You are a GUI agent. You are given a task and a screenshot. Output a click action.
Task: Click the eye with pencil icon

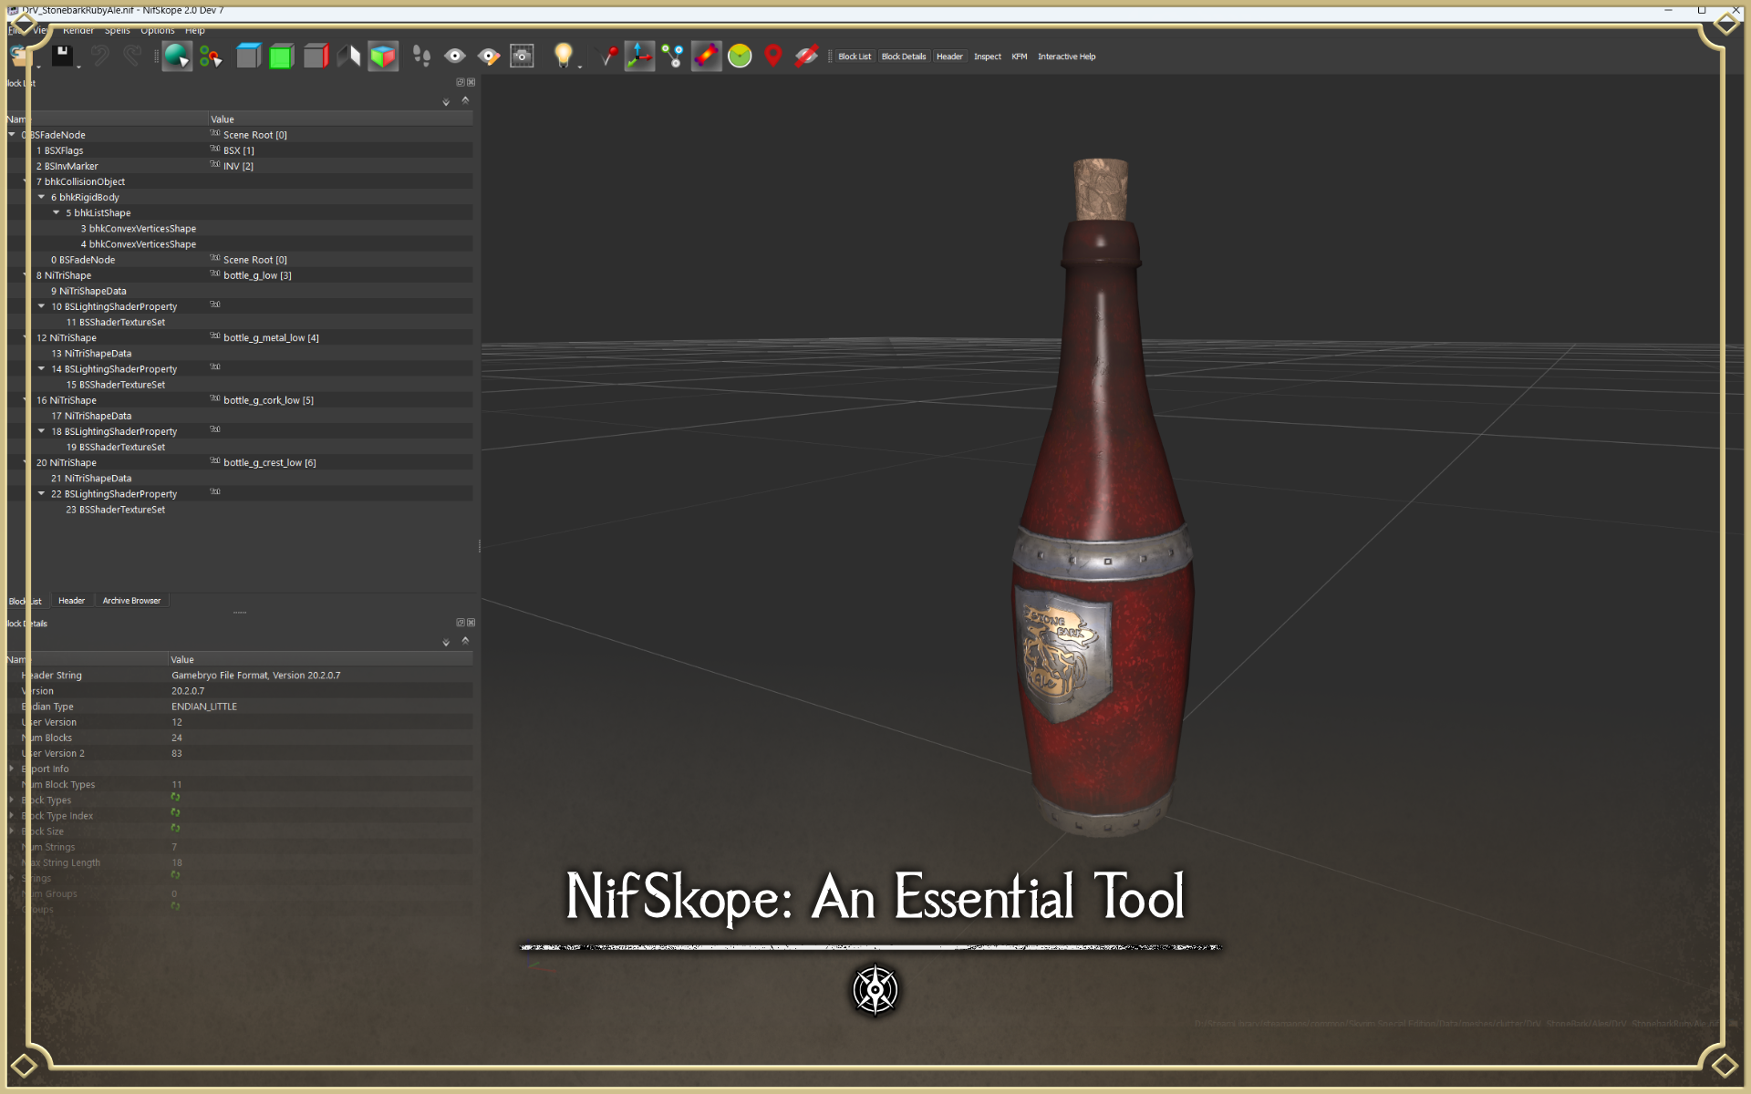pyautogui.click(x=489, y=57)
